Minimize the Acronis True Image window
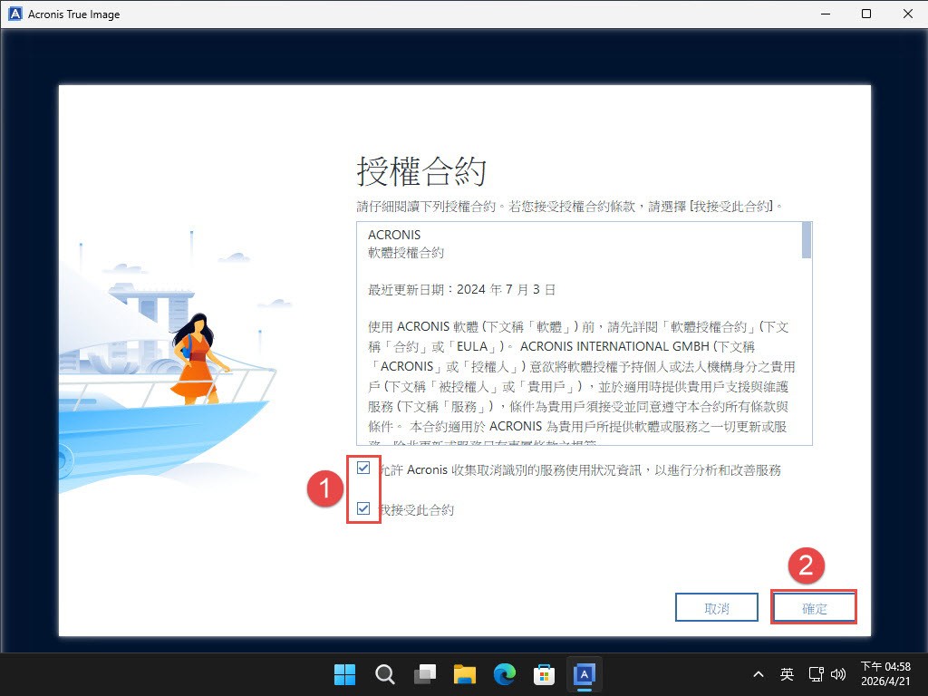Screen dimensions: 928x696 [826, 14]
